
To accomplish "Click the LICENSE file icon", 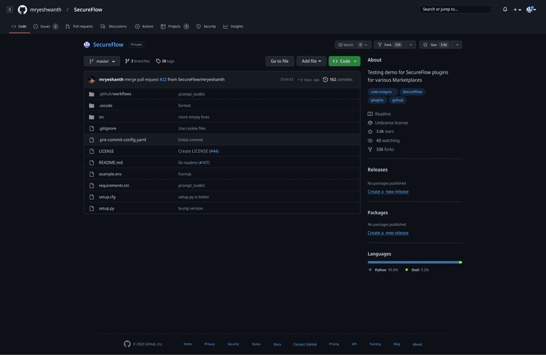I will 92,151.
